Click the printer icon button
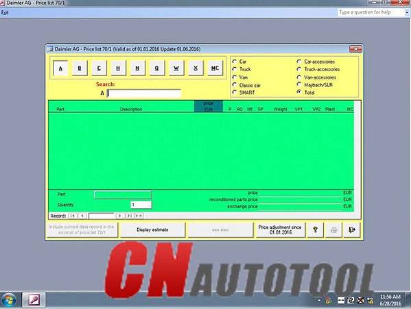411x309 pixels. point(333,230)
